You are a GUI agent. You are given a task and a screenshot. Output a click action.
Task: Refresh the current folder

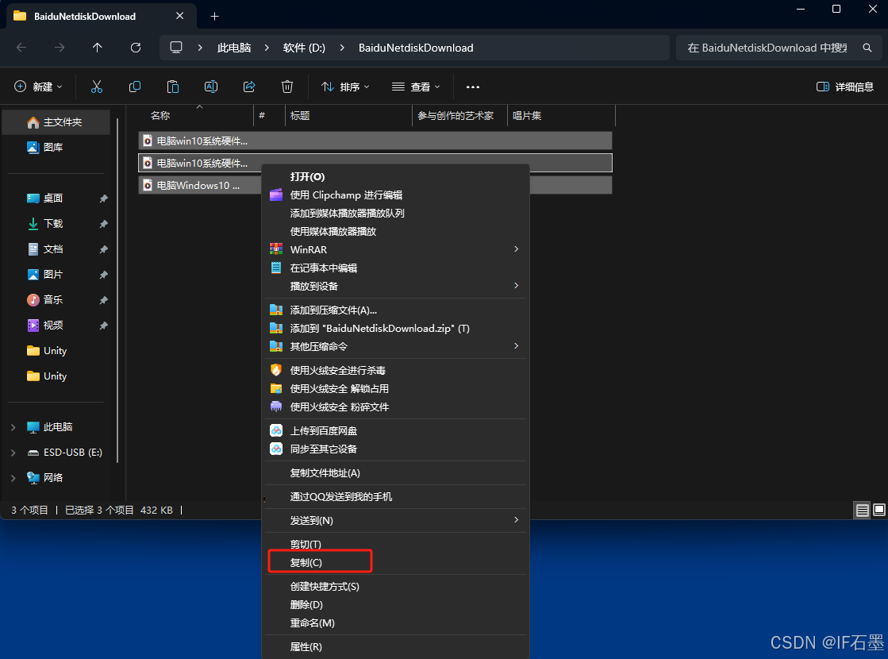136,48
